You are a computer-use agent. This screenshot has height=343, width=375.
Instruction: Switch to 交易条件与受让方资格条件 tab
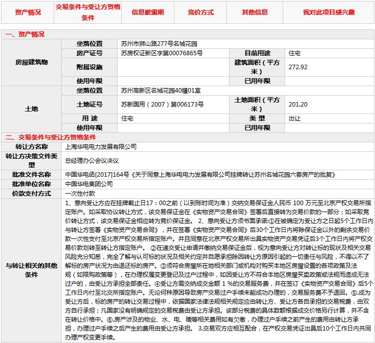pyautogui.click(x=87, y=13)
